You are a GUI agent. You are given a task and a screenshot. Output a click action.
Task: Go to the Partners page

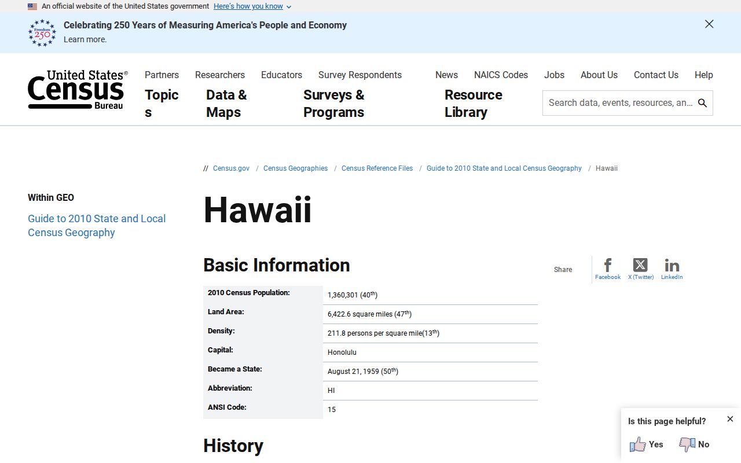click(162, 75)
